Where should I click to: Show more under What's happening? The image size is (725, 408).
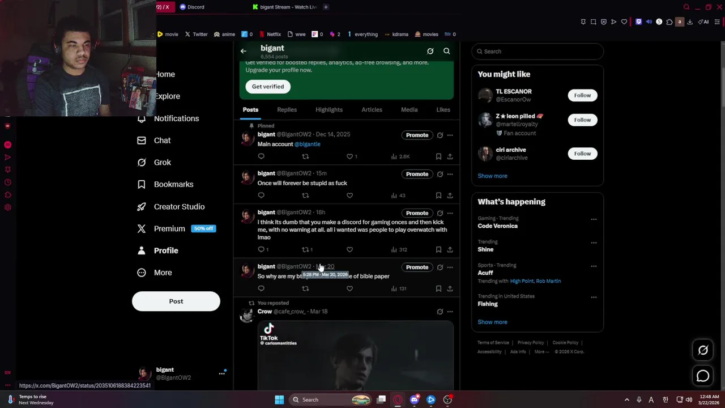(x=492, y=322)
